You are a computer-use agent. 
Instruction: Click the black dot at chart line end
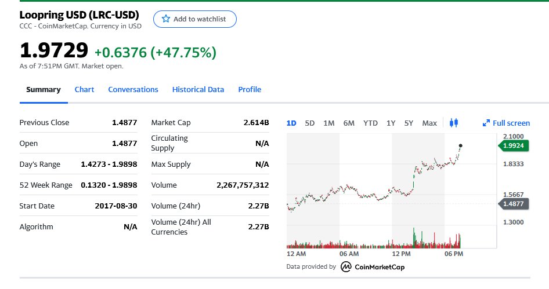pos(460,146)
